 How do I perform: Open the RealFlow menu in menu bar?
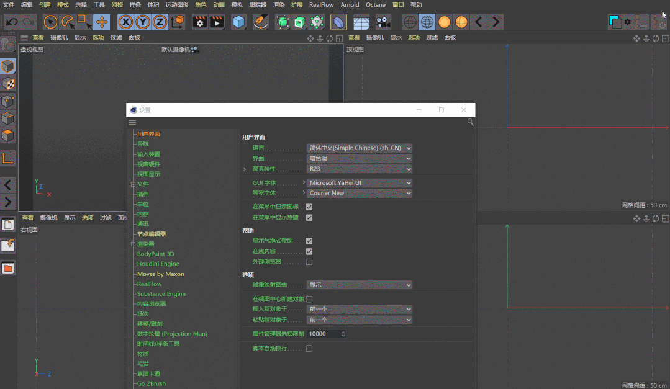321,5
